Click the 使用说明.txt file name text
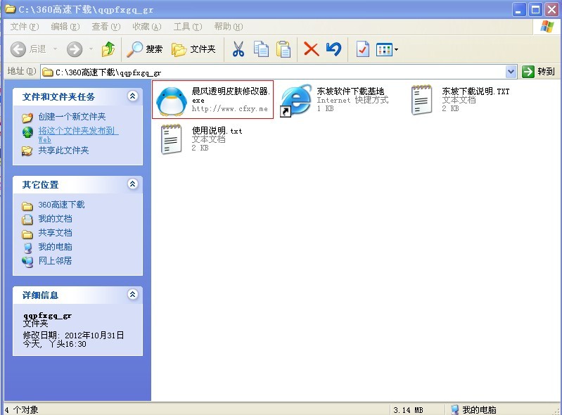This screenshot has height=415, width=562. [x=217, y=131]
